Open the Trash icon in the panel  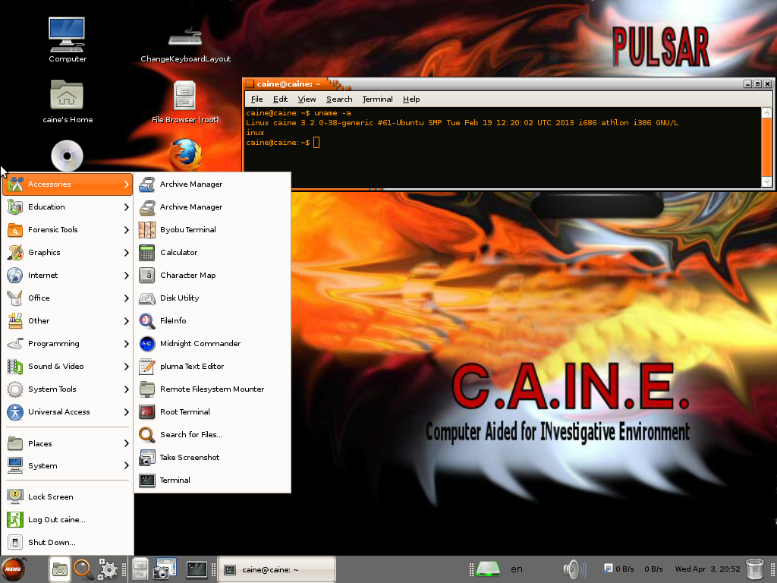[755, 569]
